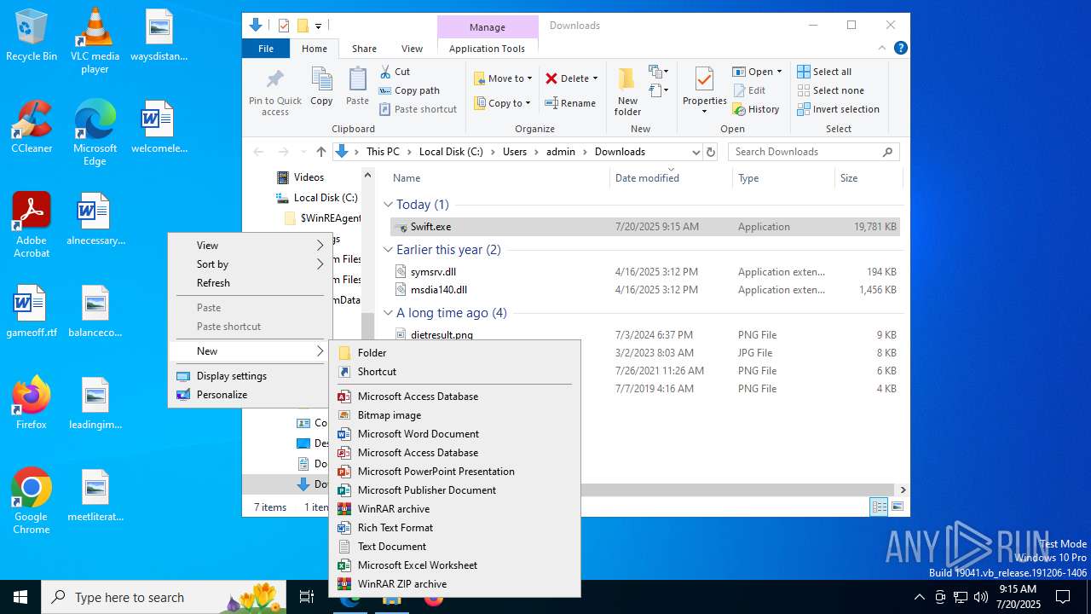Switch to the View ribbon tab
The image size is (1091, 614).
tap(412, 49)
